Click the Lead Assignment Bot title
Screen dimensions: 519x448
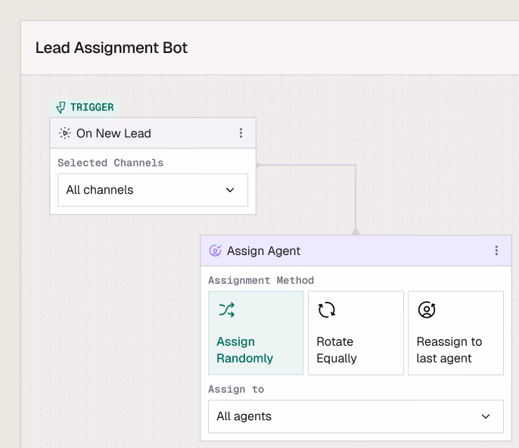click(x=111, y=48)
